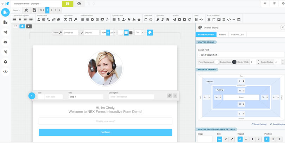This screenshot has height=143, width=285.
Task: Open the Bootstrap theme dropdown
Action: (x=70, y=33)
